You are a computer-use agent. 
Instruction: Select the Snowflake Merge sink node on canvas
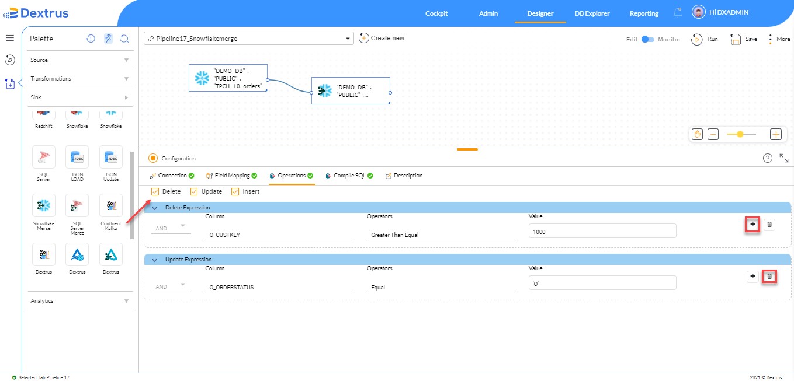pyautogui.click(x=351, y=90)
